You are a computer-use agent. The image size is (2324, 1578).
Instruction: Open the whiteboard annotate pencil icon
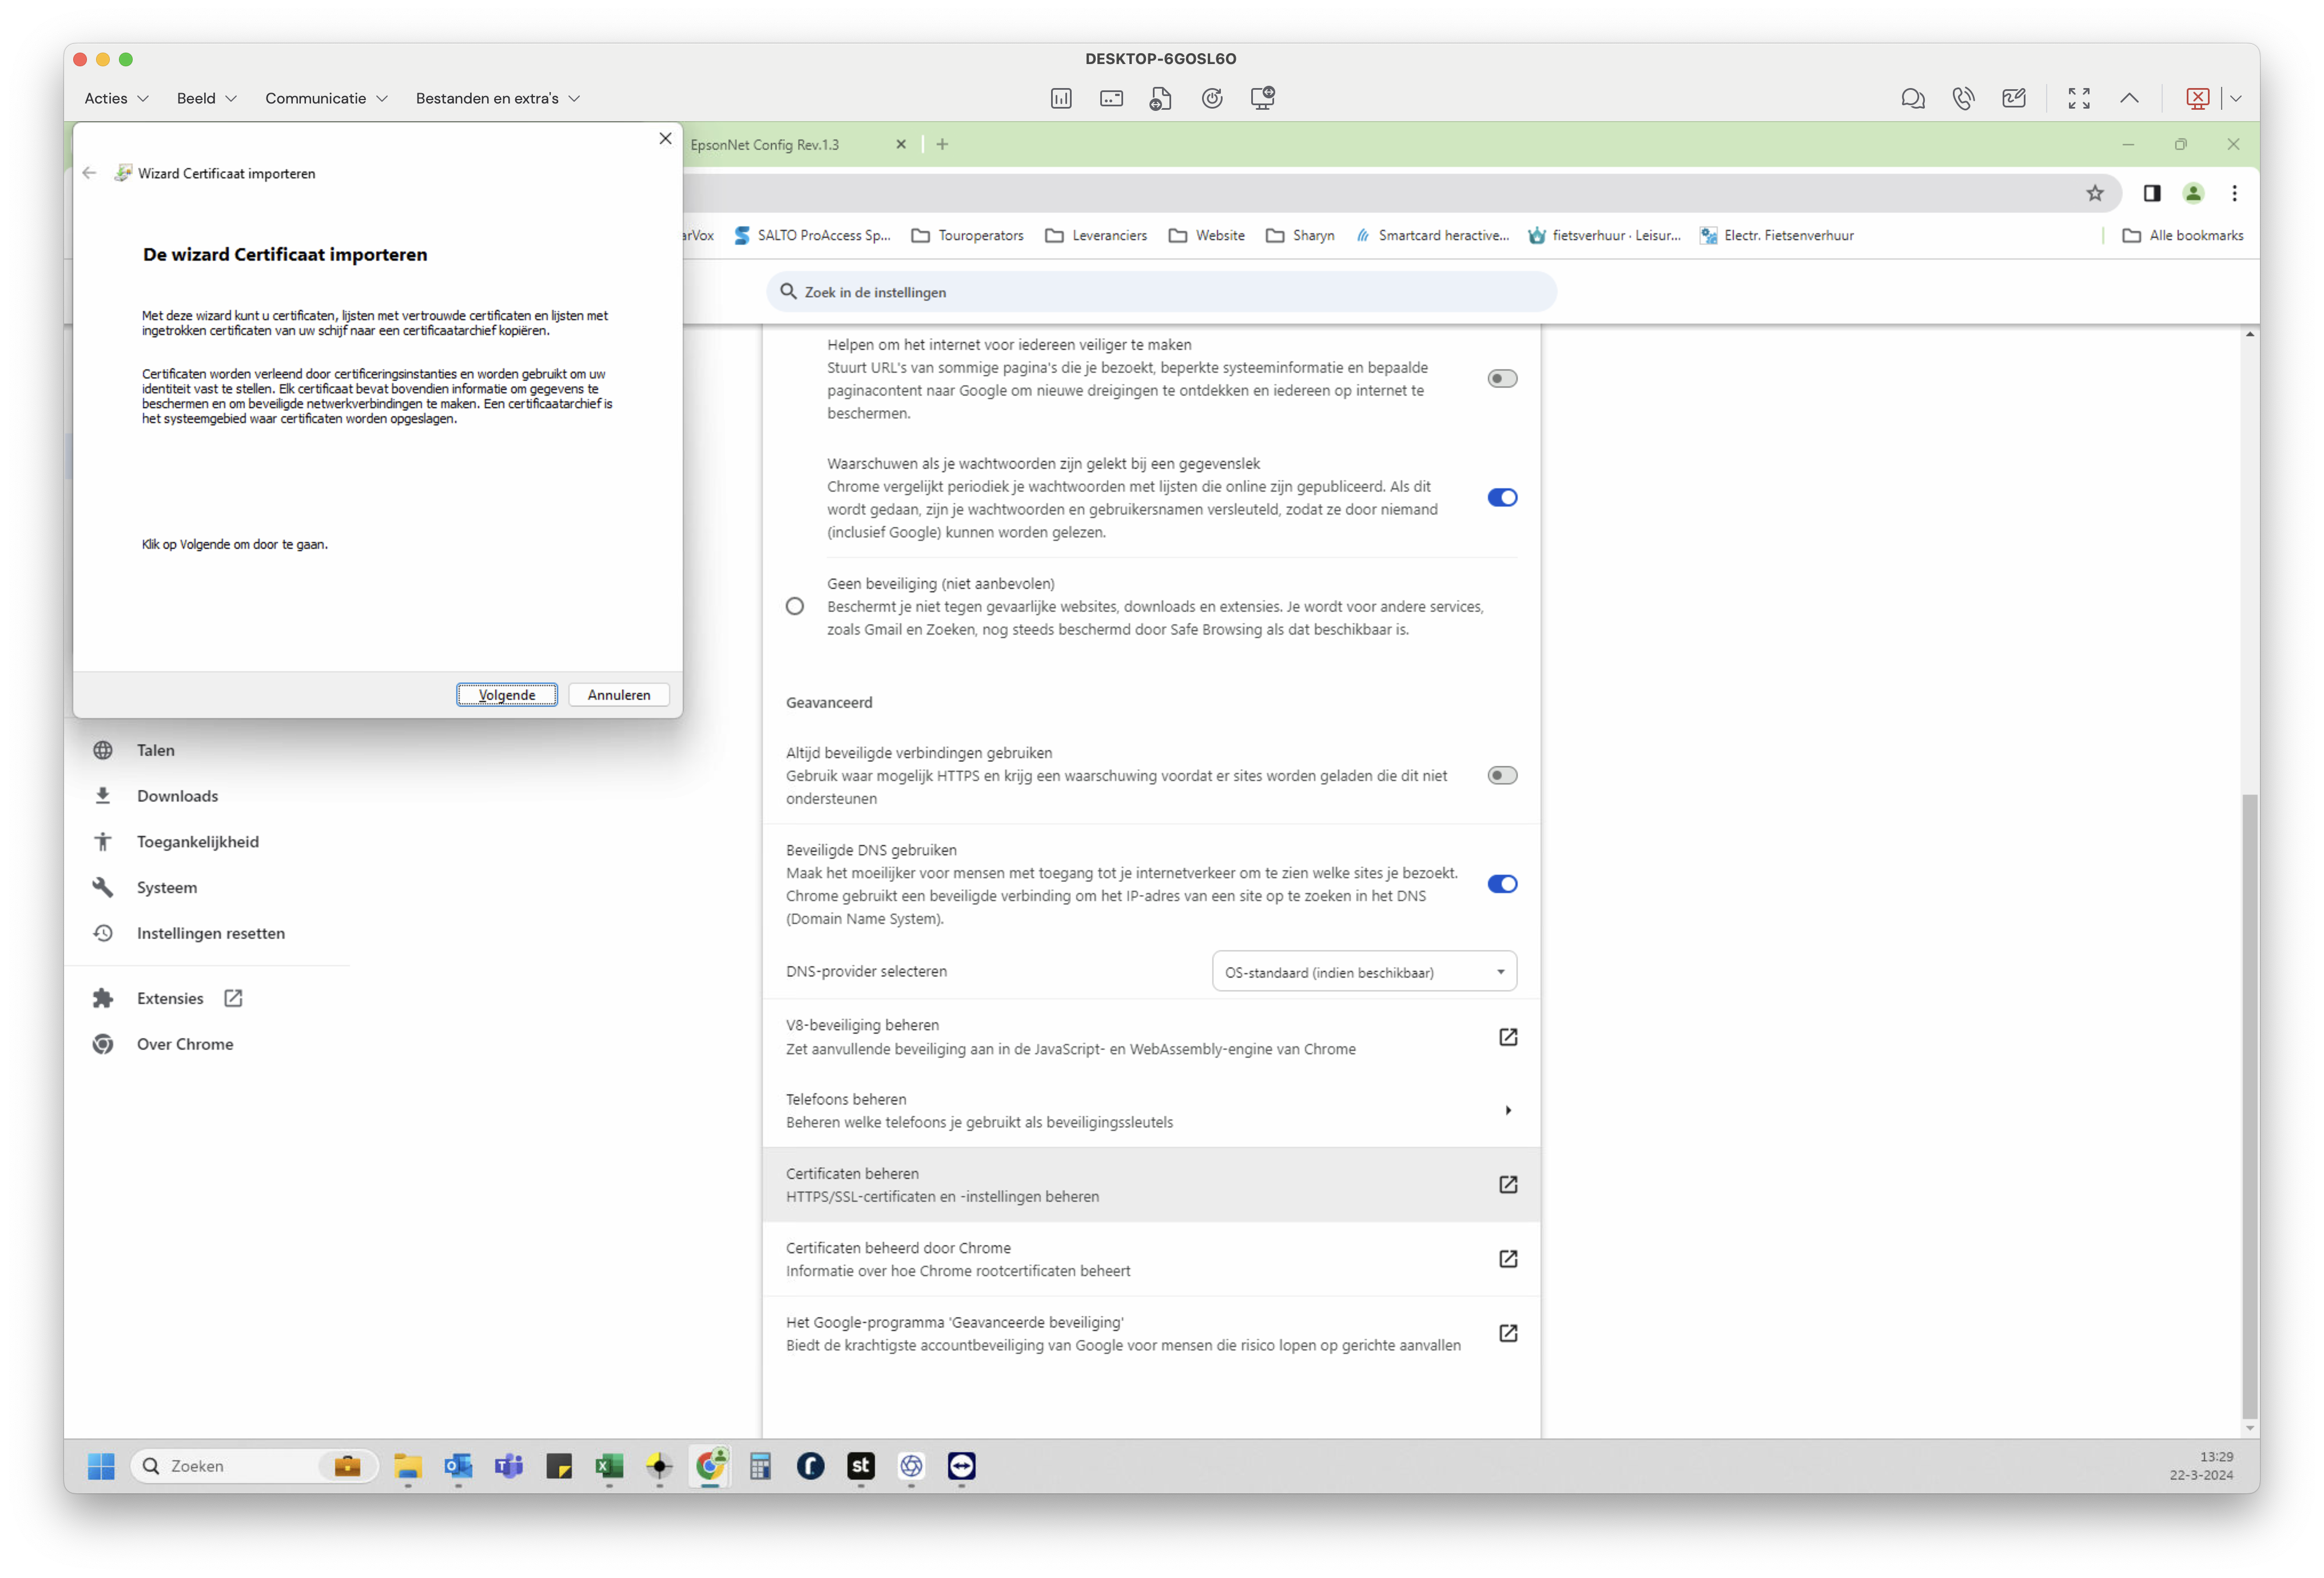point(2014,98)
